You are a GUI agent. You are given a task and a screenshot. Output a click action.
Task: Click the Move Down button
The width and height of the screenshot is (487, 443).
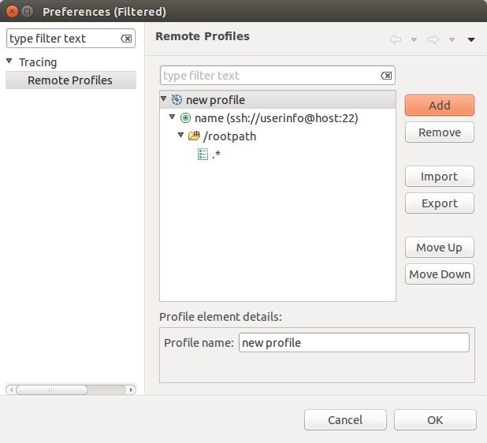pos(440,274)
